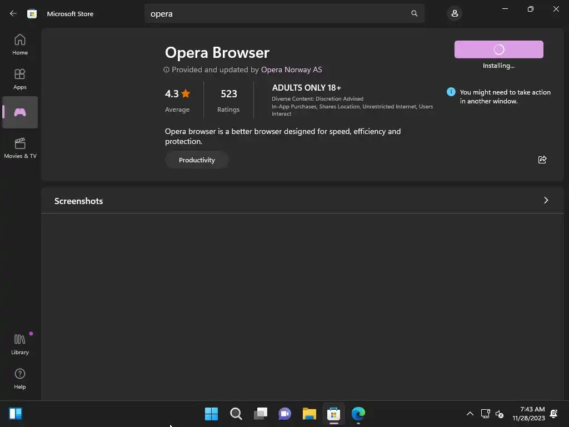Open the Apps section in sidebar
The height and width of the screenshot is (427, 569).
(x=20, y=79)
